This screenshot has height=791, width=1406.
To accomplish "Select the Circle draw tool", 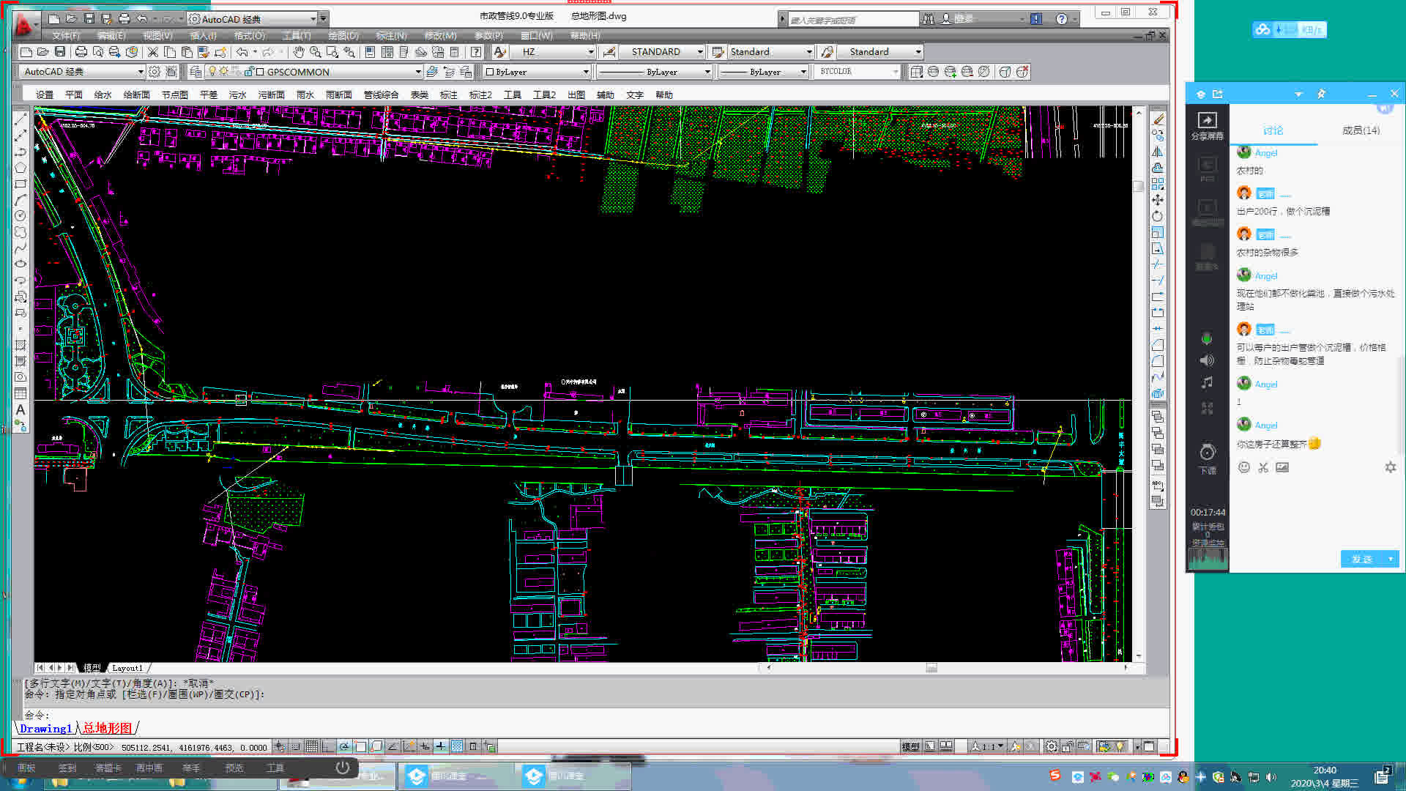I will 21,216.
